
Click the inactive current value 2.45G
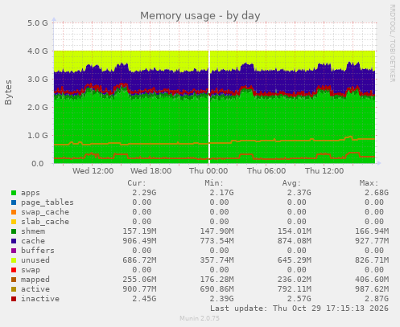click(144, 299)
